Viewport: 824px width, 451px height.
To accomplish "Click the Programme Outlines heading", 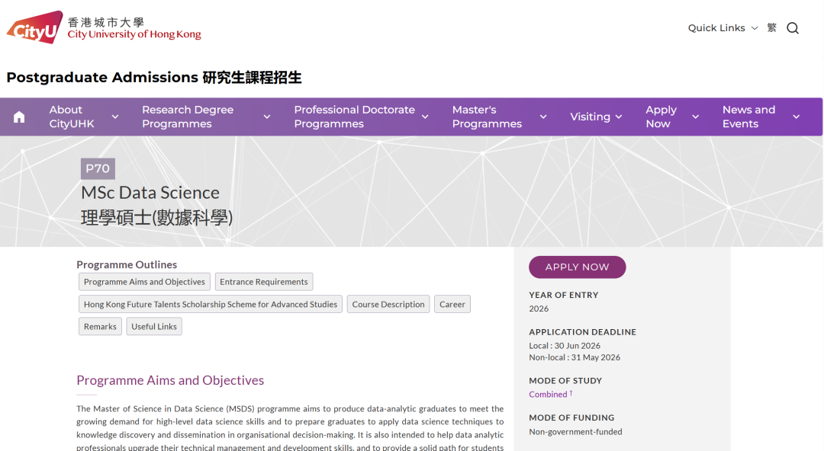I will point(127,264).
